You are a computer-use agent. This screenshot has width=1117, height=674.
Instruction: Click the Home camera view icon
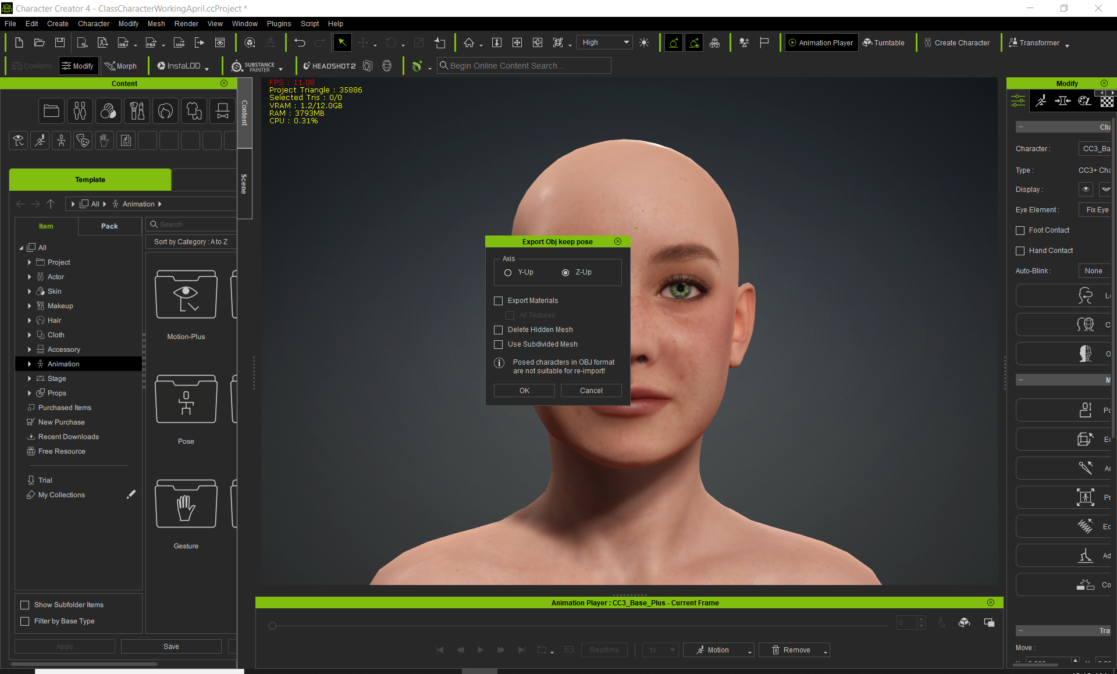469,42
